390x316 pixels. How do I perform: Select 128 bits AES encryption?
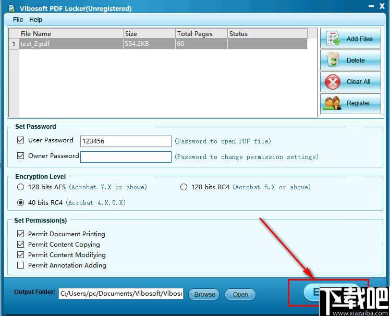pos(20,187)
